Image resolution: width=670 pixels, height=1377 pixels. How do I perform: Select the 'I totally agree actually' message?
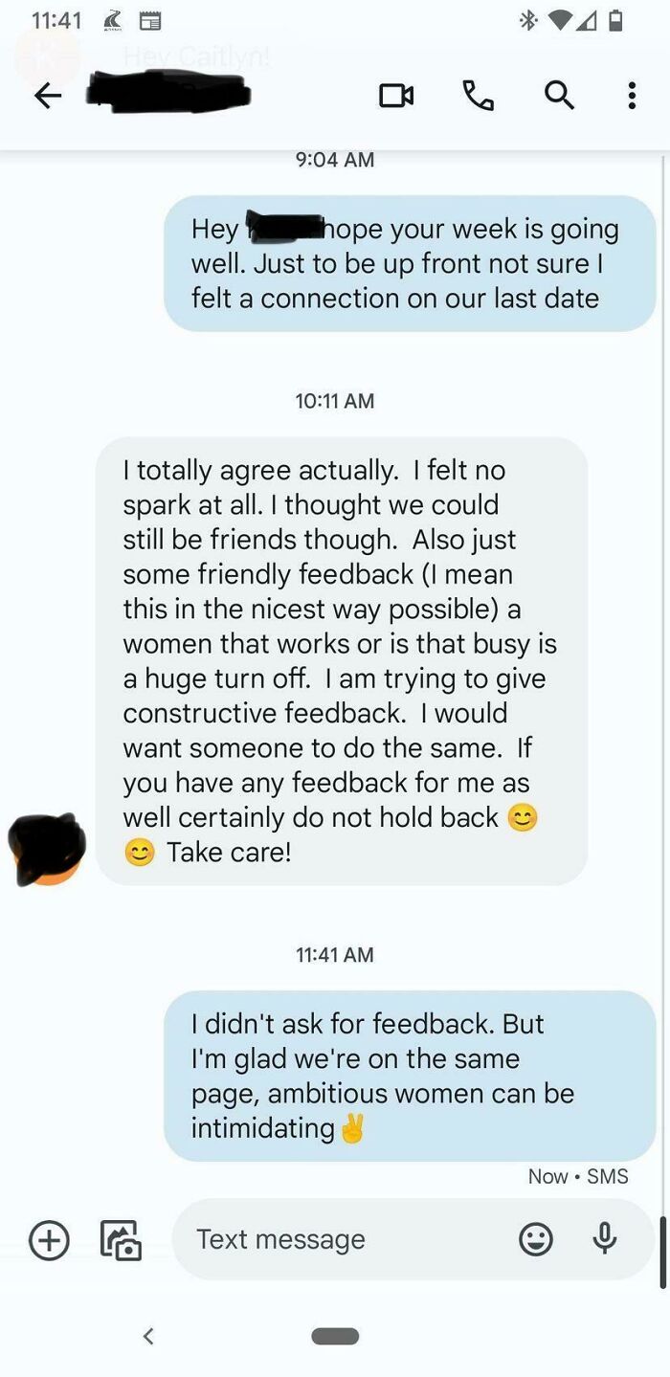342,660
